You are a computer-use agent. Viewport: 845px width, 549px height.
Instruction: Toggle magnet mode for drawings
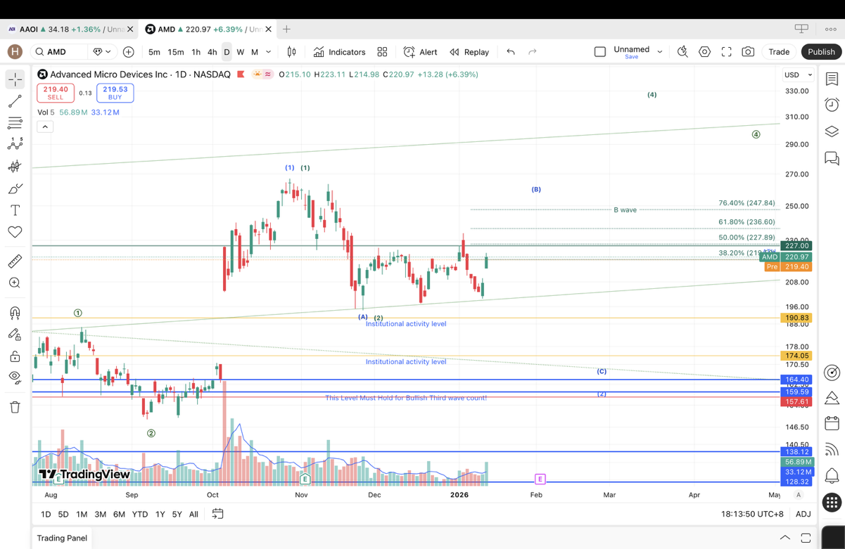click(15, 313)
